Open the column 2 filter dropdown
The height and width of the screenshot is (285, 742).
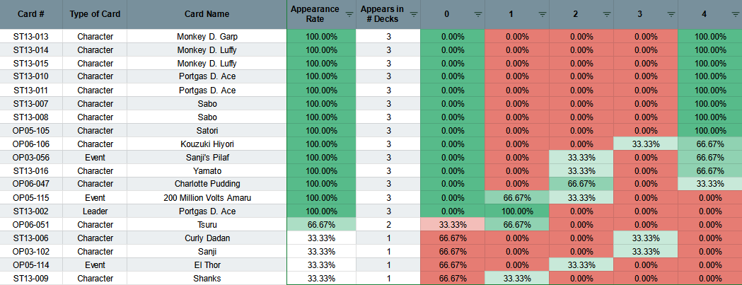[607, 14]
